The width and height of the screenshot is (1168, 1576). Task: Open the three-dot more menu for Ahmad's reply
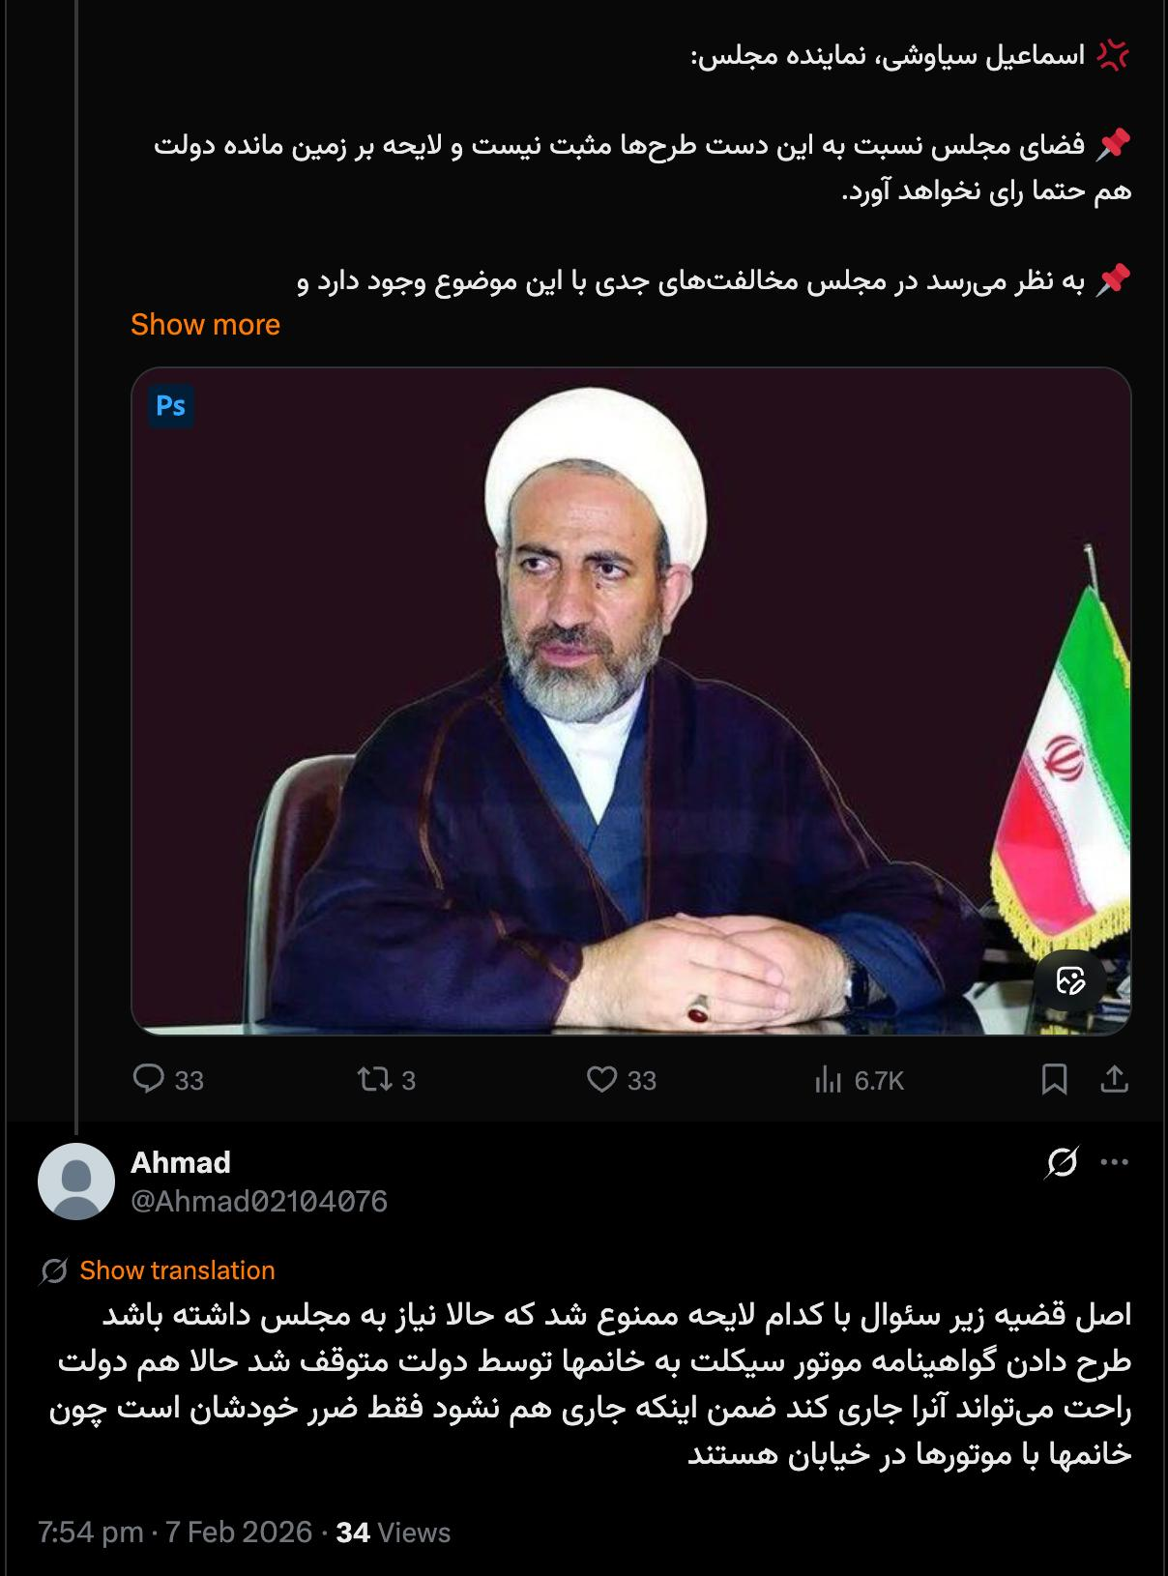(1115, 1162)
